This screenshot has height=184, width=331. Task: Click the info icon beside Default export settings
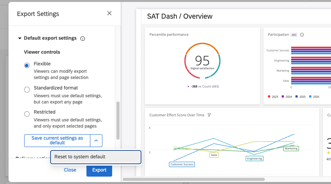[x=83, y=39]
